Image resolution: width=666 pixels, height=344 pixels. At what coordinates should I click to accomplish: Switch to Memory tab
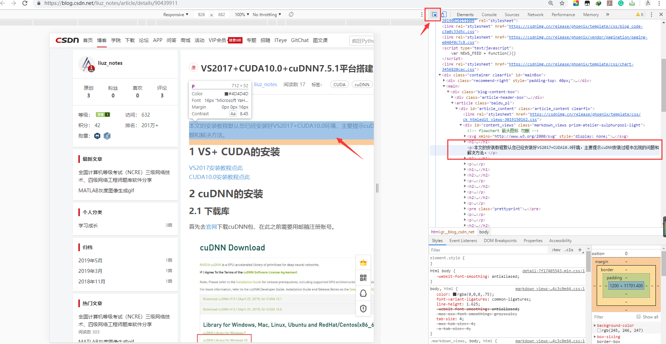(x=591, y=15)
